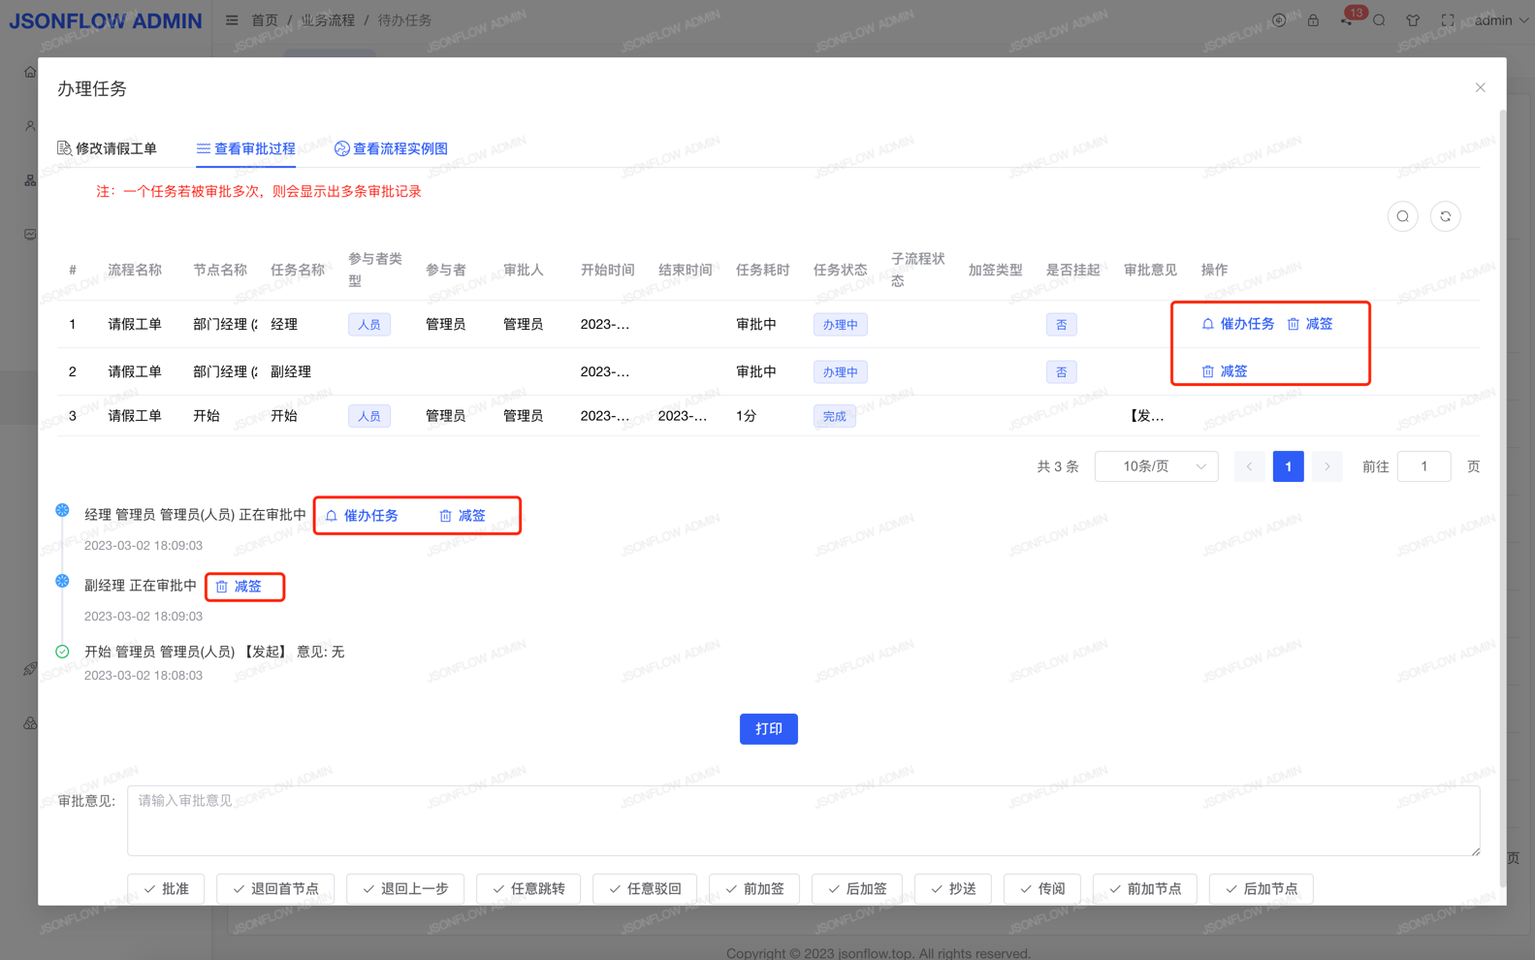Screen dimensions: 1535x960
Task: Go to next page with right chevron
Action: tap(1327, 466)
